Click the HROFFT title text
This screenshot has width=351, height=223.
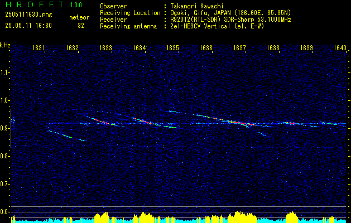(35, 4)
